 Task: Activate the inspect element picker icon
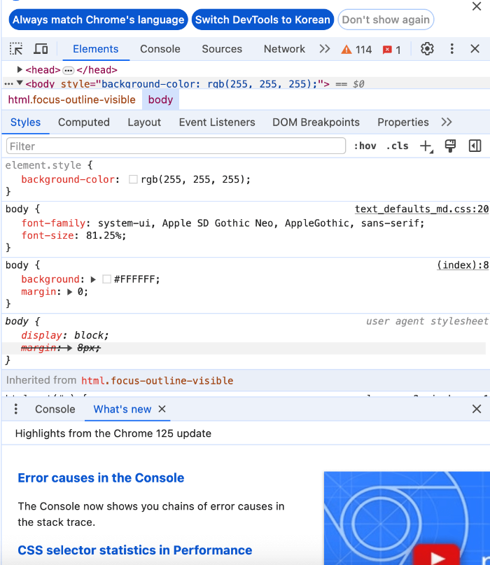coord(16,48)
